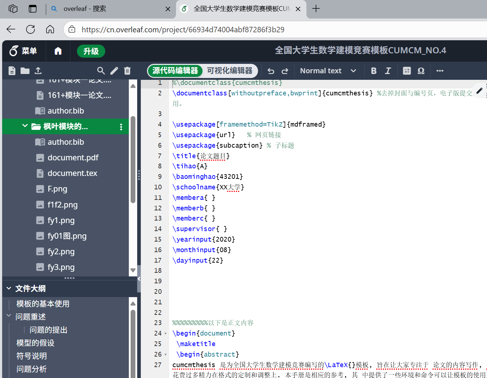Viewport: 487px width, 378px height.
Task: Open browser tab actions menu icon
Action: [x=33, y=9]
